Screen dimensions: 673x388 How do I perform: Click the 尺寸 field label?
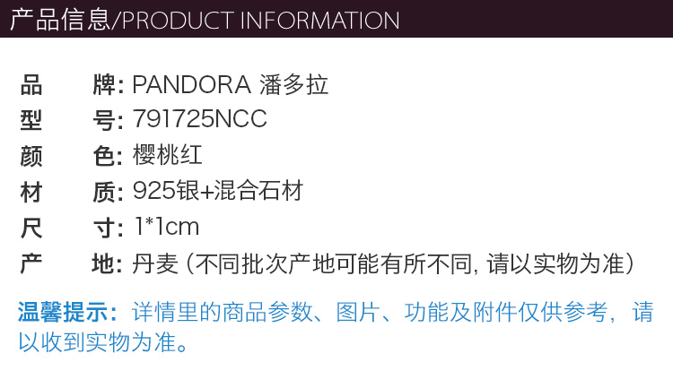tap(72, 227)
